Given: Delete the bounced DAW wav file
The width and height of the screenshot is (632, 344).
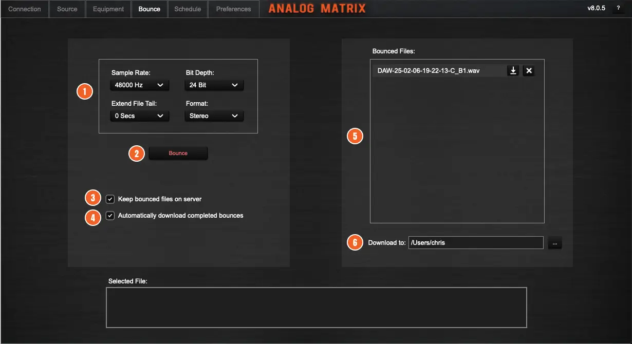Looking at the screenshot, I should 529,71.
